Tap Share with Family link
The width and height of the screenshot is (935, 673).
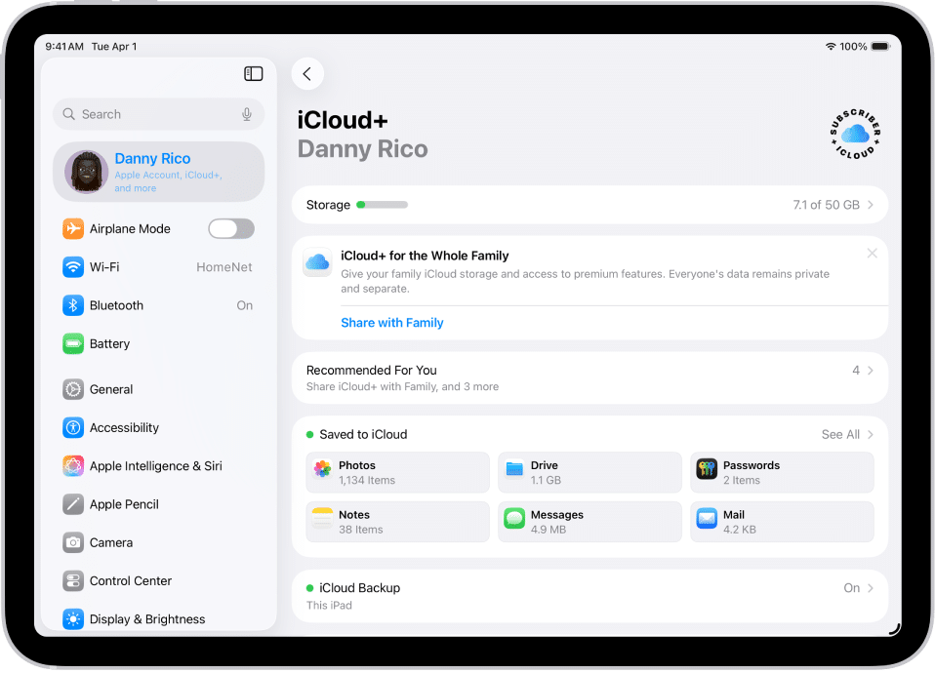click(391, 322)
